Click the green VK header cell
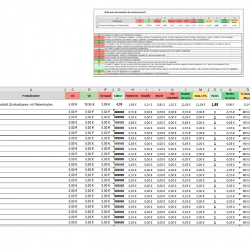Screen dimensions: 250x250 [89, 96]
